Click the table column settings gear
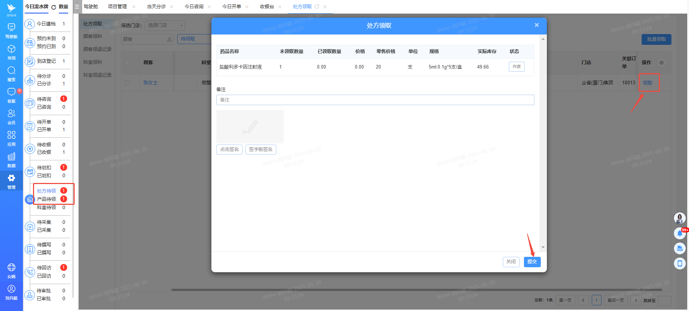The width and height of the screenshot is (689, 311). (661, 63)
